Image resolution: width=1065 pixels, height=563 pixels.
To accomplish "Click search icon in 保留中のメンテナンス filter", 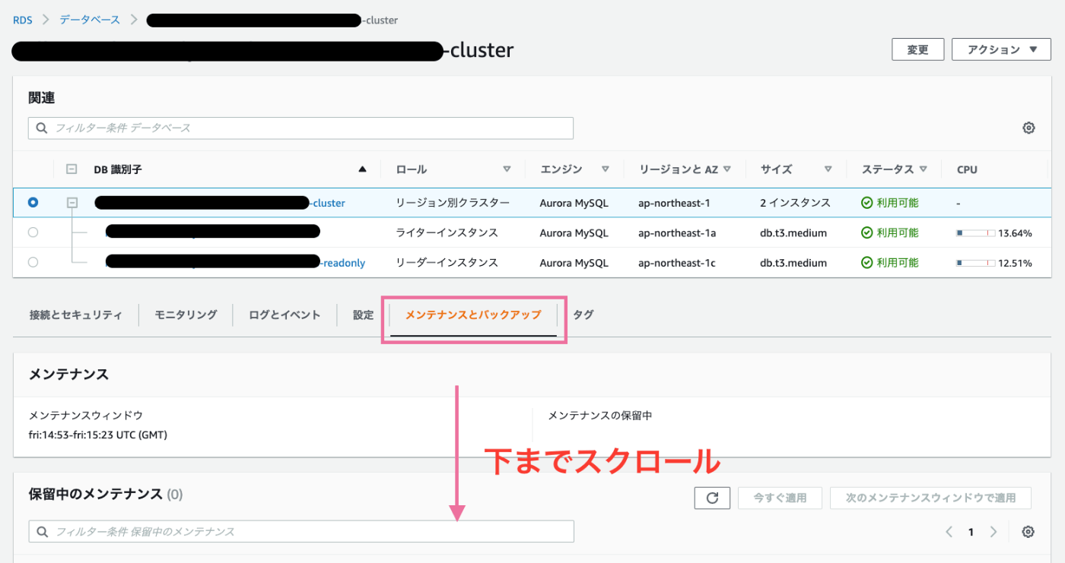I will 43,532.
